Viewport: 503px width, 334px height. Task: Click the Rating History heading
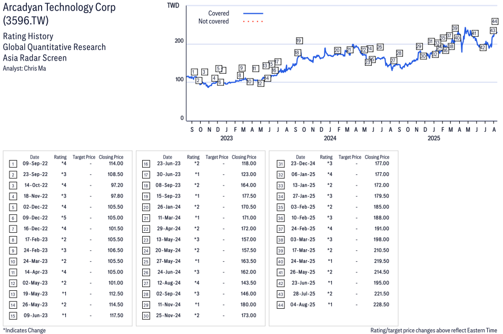28,36
